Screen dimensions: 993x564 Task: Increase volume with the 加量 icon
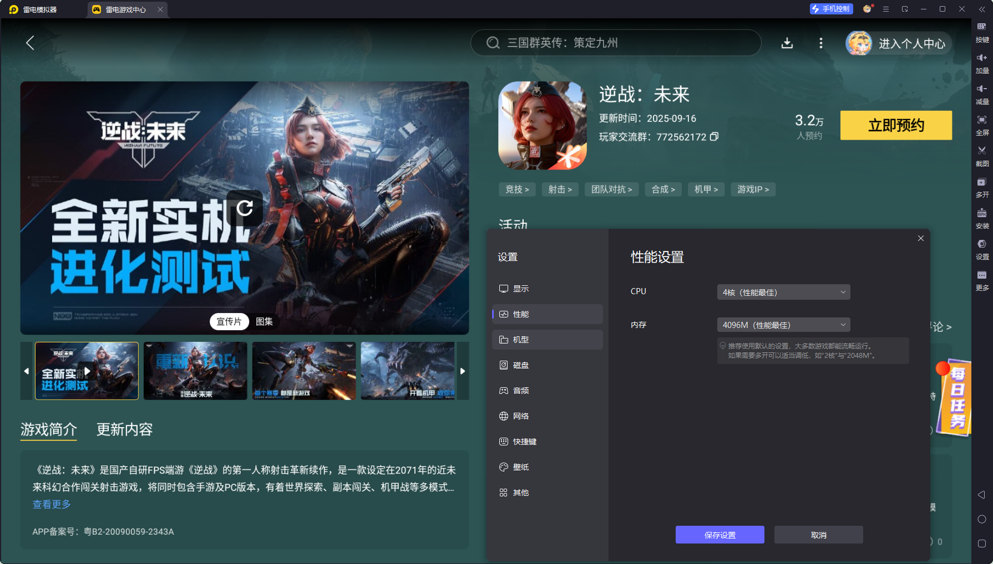coord(982,64)
